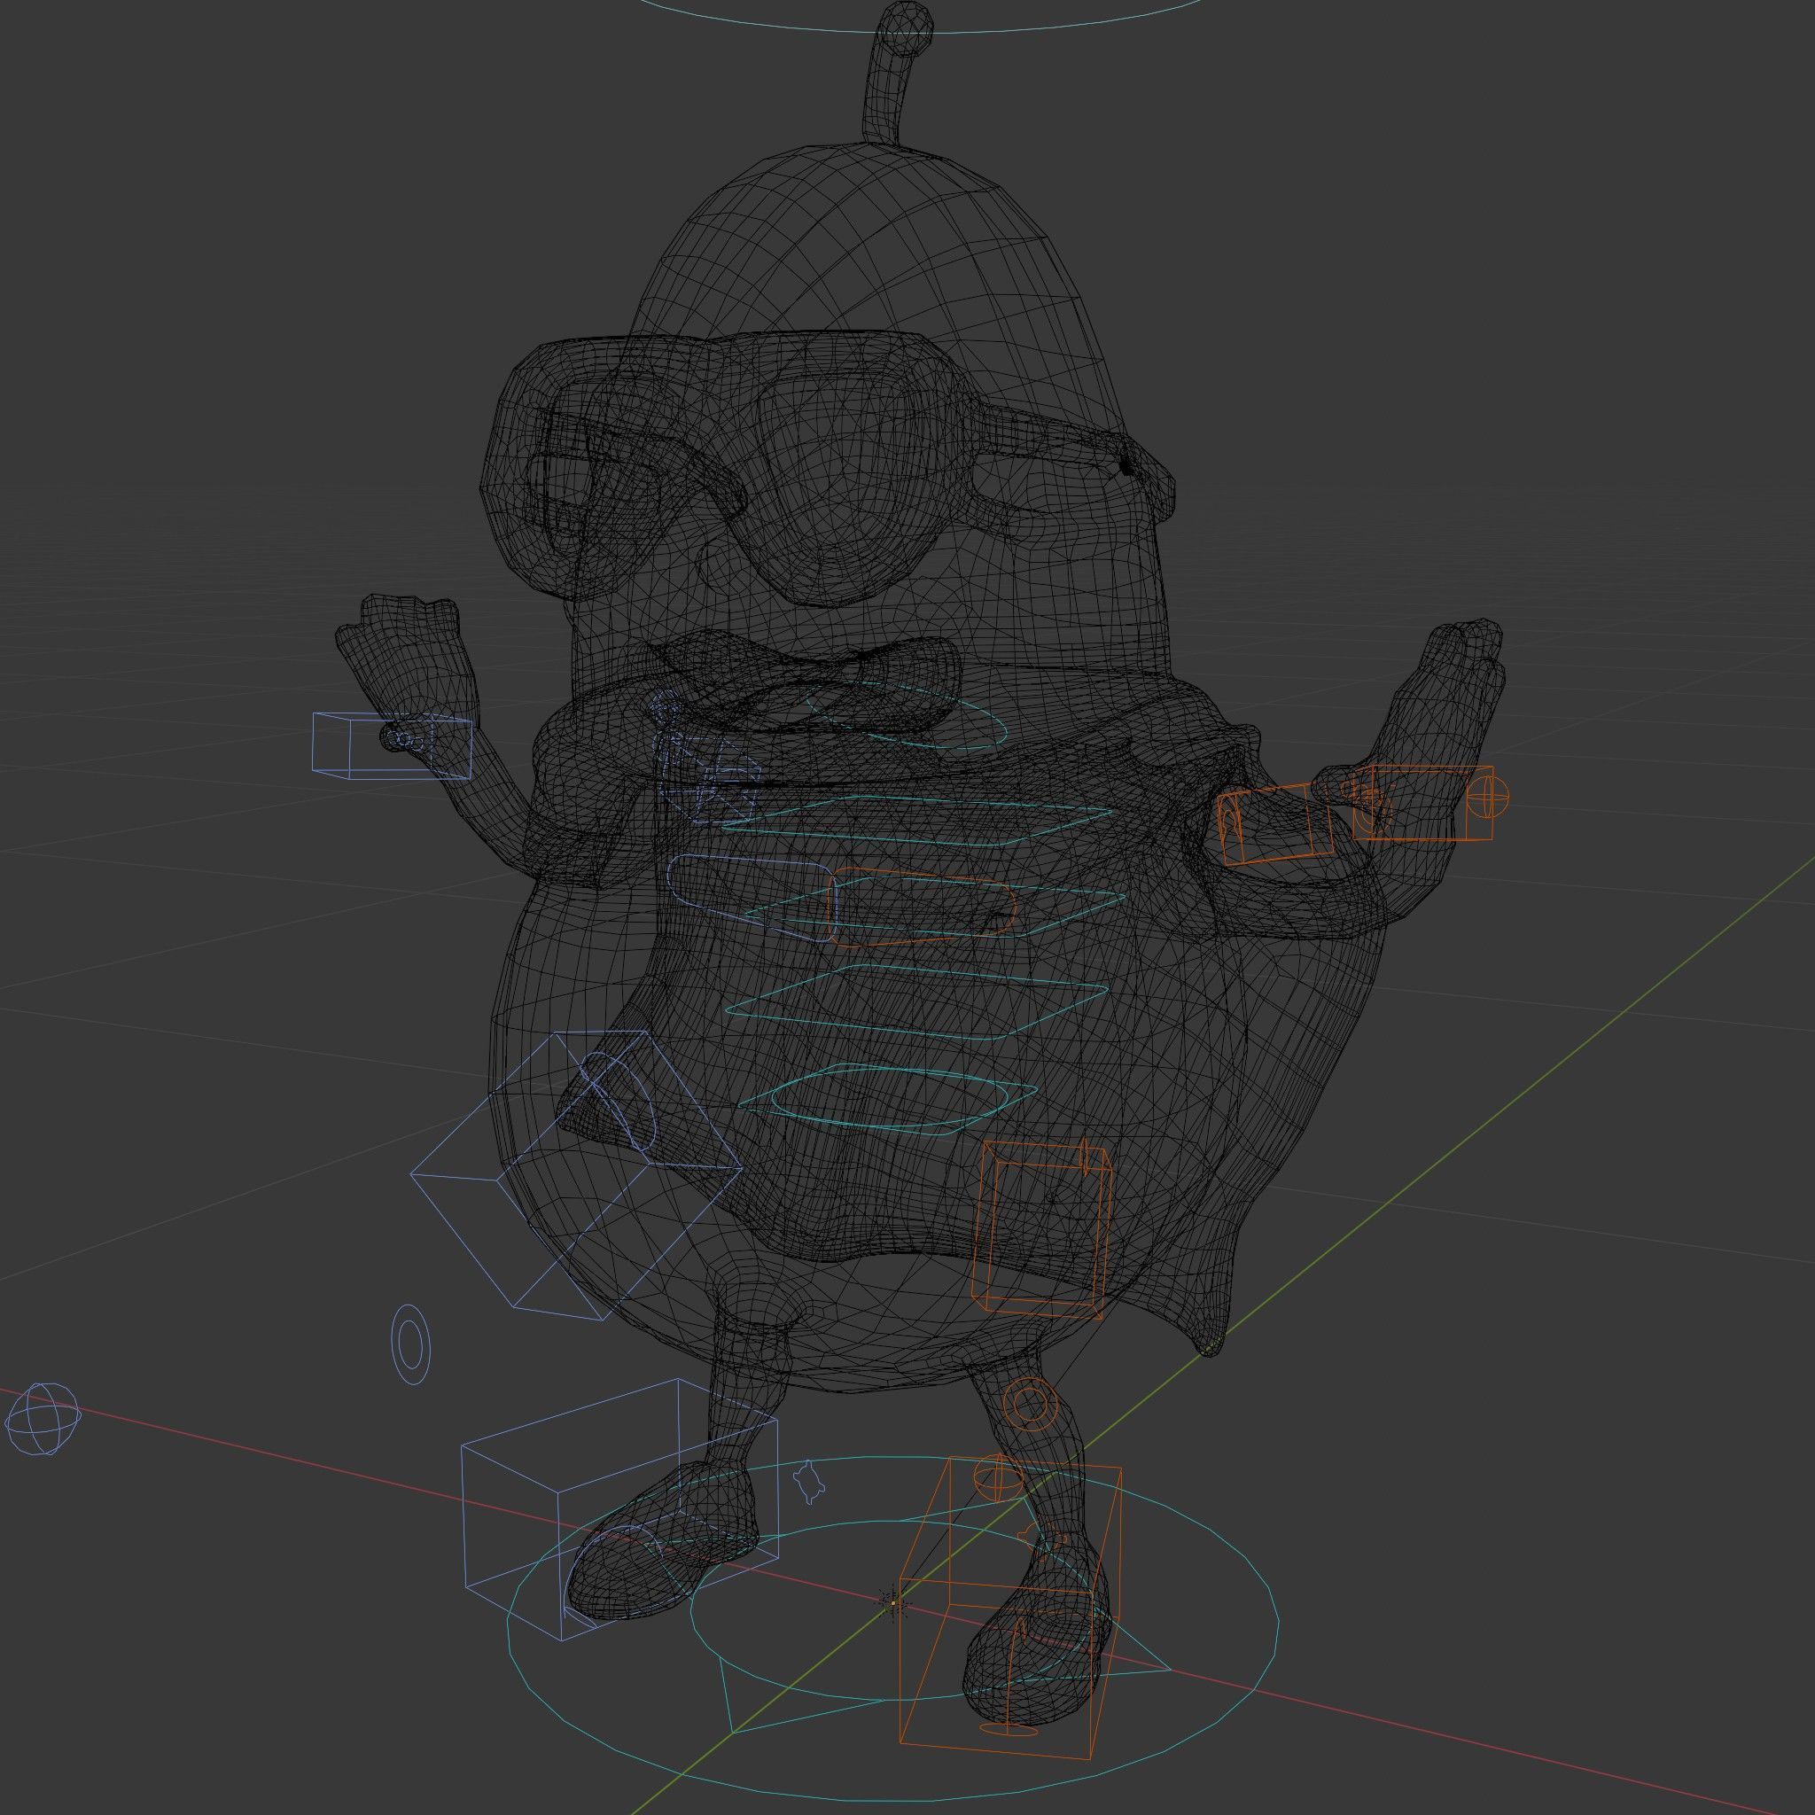The width and height of the screenshot is (1815, 1815).
Task: Select the blue rounded capsule control on the torso
Action: [752, 897]
